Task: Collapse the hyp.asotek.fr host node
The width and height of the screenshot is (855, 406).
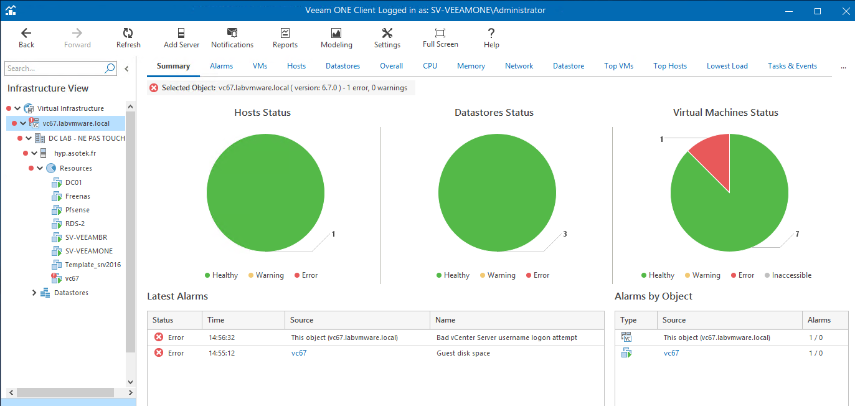Action: [x=34, y=153]
